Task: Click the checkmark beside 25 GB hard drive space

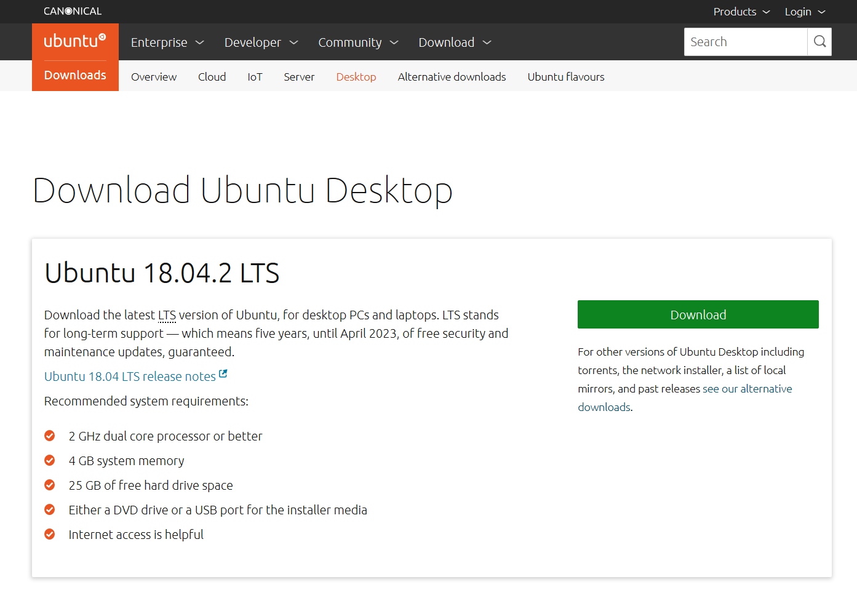Action: 49,485
